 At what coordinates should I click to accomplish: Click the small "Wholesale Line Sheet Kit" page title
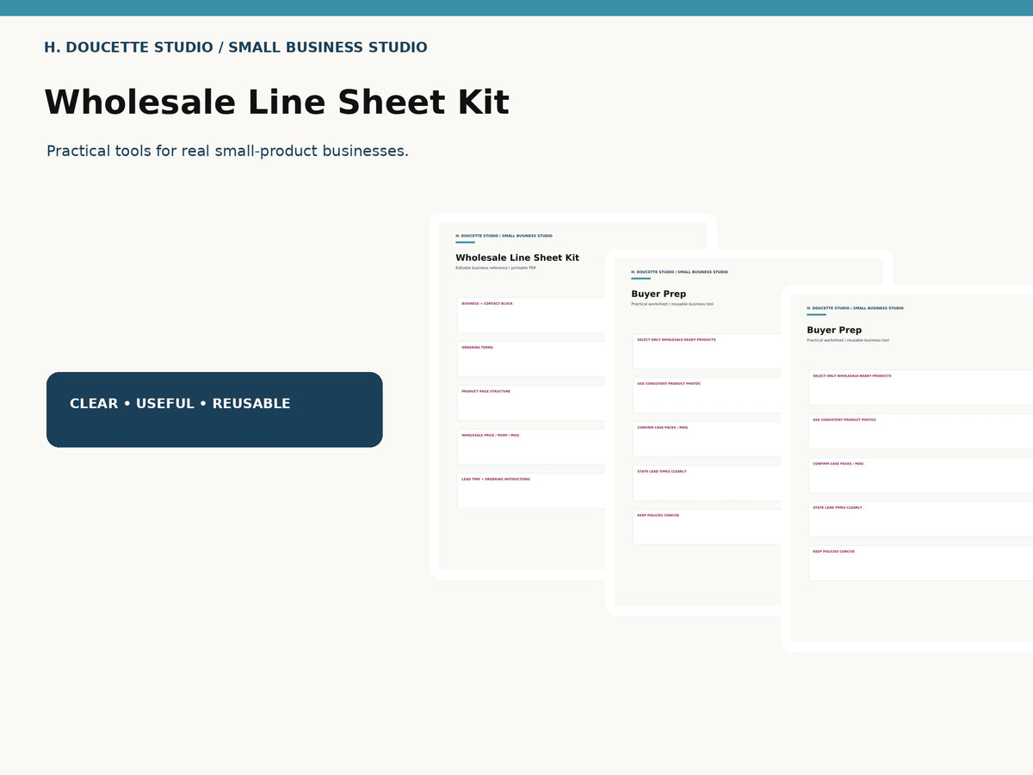[517, 257]
